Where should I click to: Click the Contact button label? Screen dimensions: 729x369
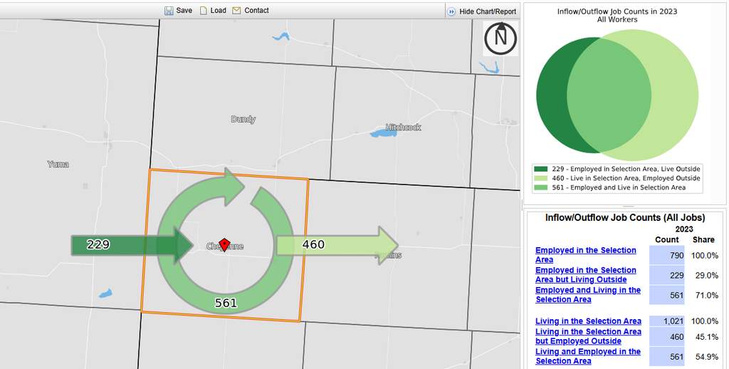click(x=256, y=11)
